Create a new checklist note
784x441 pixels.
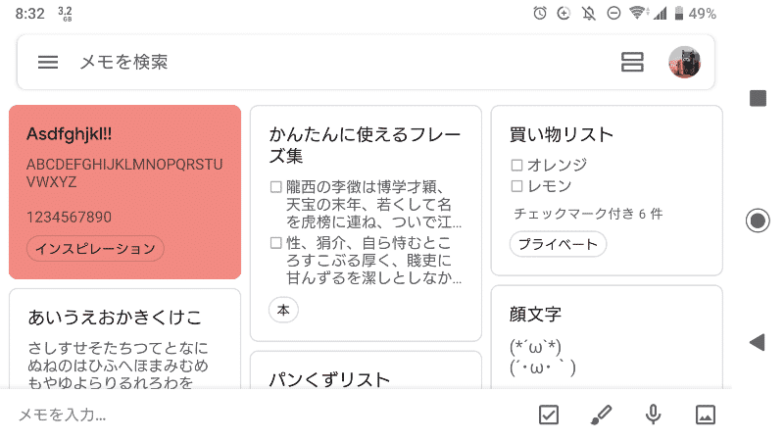pos(549,415)
